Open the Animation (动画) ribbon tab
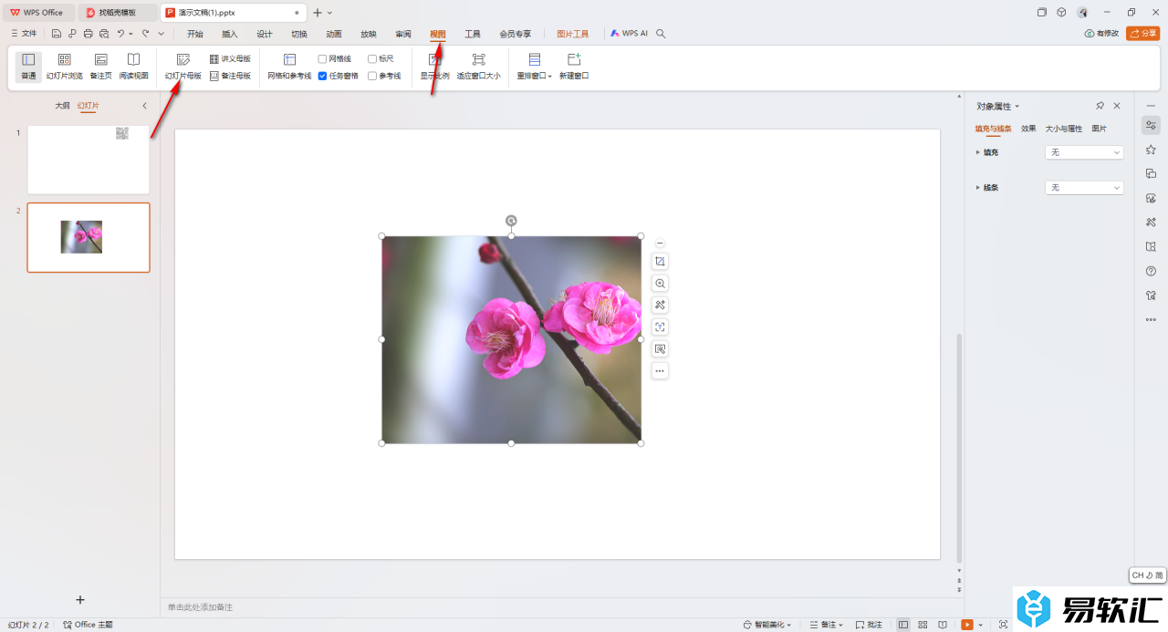Image resolution: width=1168 pixels, height=632 pixels. 333,34
